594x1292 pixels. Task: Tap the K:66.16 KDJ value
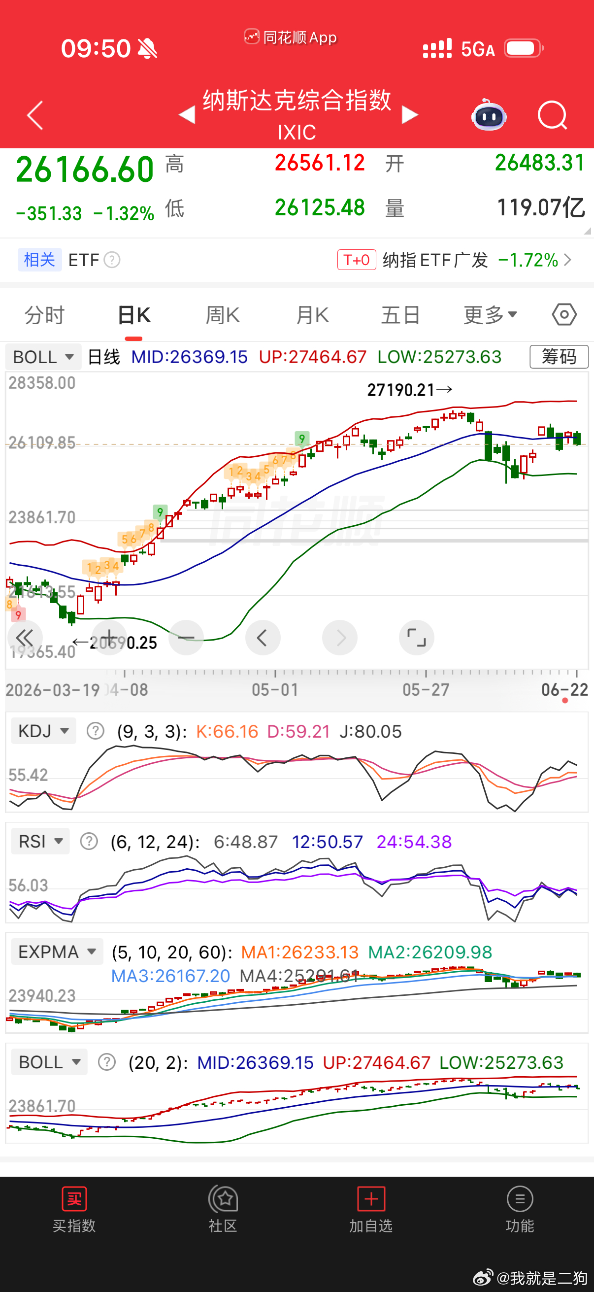point(227,731)
